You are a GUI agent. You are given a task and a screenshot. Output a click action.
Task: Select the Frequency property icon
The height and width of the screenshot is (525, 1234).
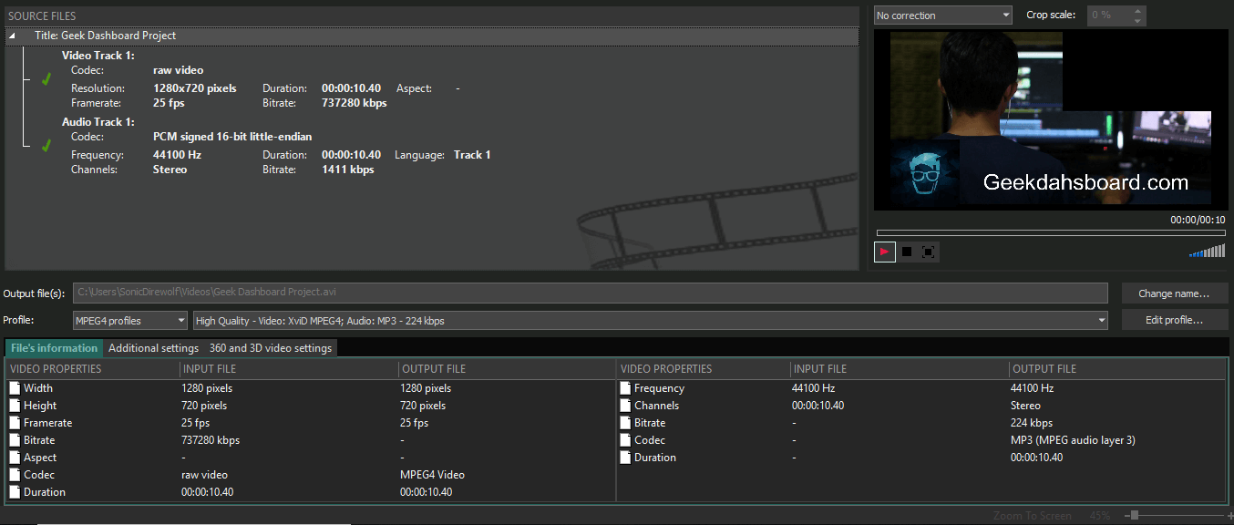click(625, 387)
